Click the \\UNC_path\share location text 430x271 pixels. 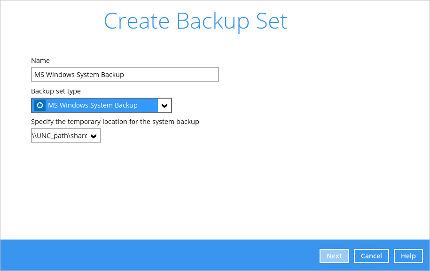coord(60,136)
